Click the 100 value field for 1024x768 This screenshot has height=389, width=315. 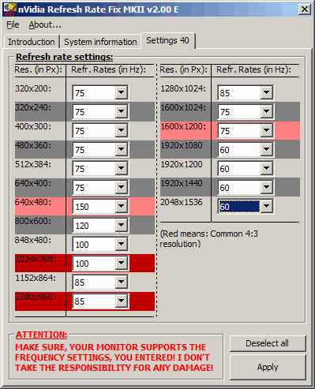click(x=94, y=264)
